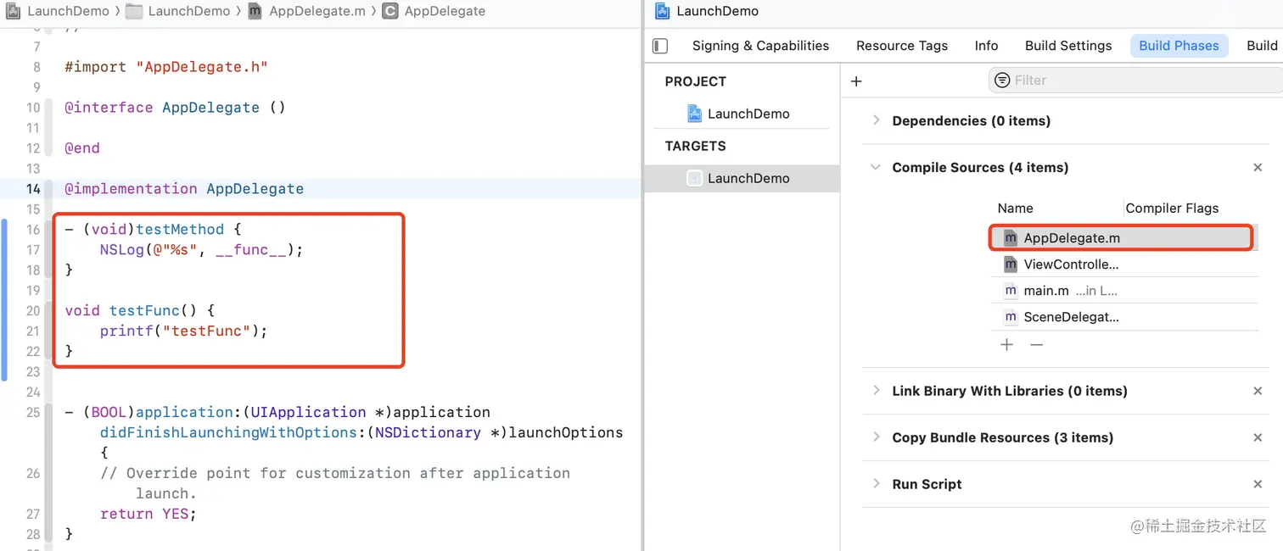Open the Signing & Capabilities tab

pos(760,46)
